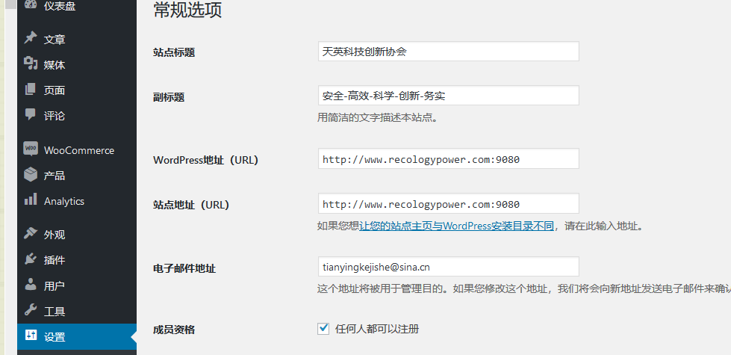The width and height of the screenshot is (731, 355).
Task: Click the 站点地址 (URL) label
Action: point(191,204)
